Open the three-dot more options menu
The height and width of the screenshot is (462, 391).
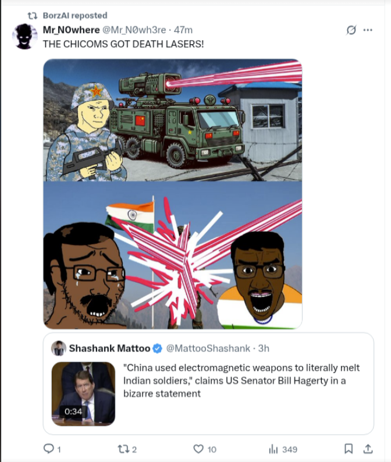(x=368, y=30)
